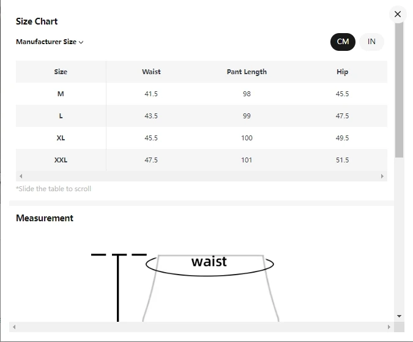Switch measurement units to CM
Image resolution: width=413 pixels, height=342 pixels.
click(x=343, y=42)
